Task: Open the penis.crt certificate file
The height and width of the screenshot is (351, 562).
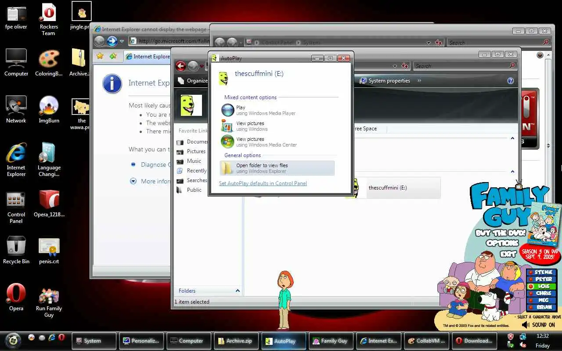Action: [49, 251]
